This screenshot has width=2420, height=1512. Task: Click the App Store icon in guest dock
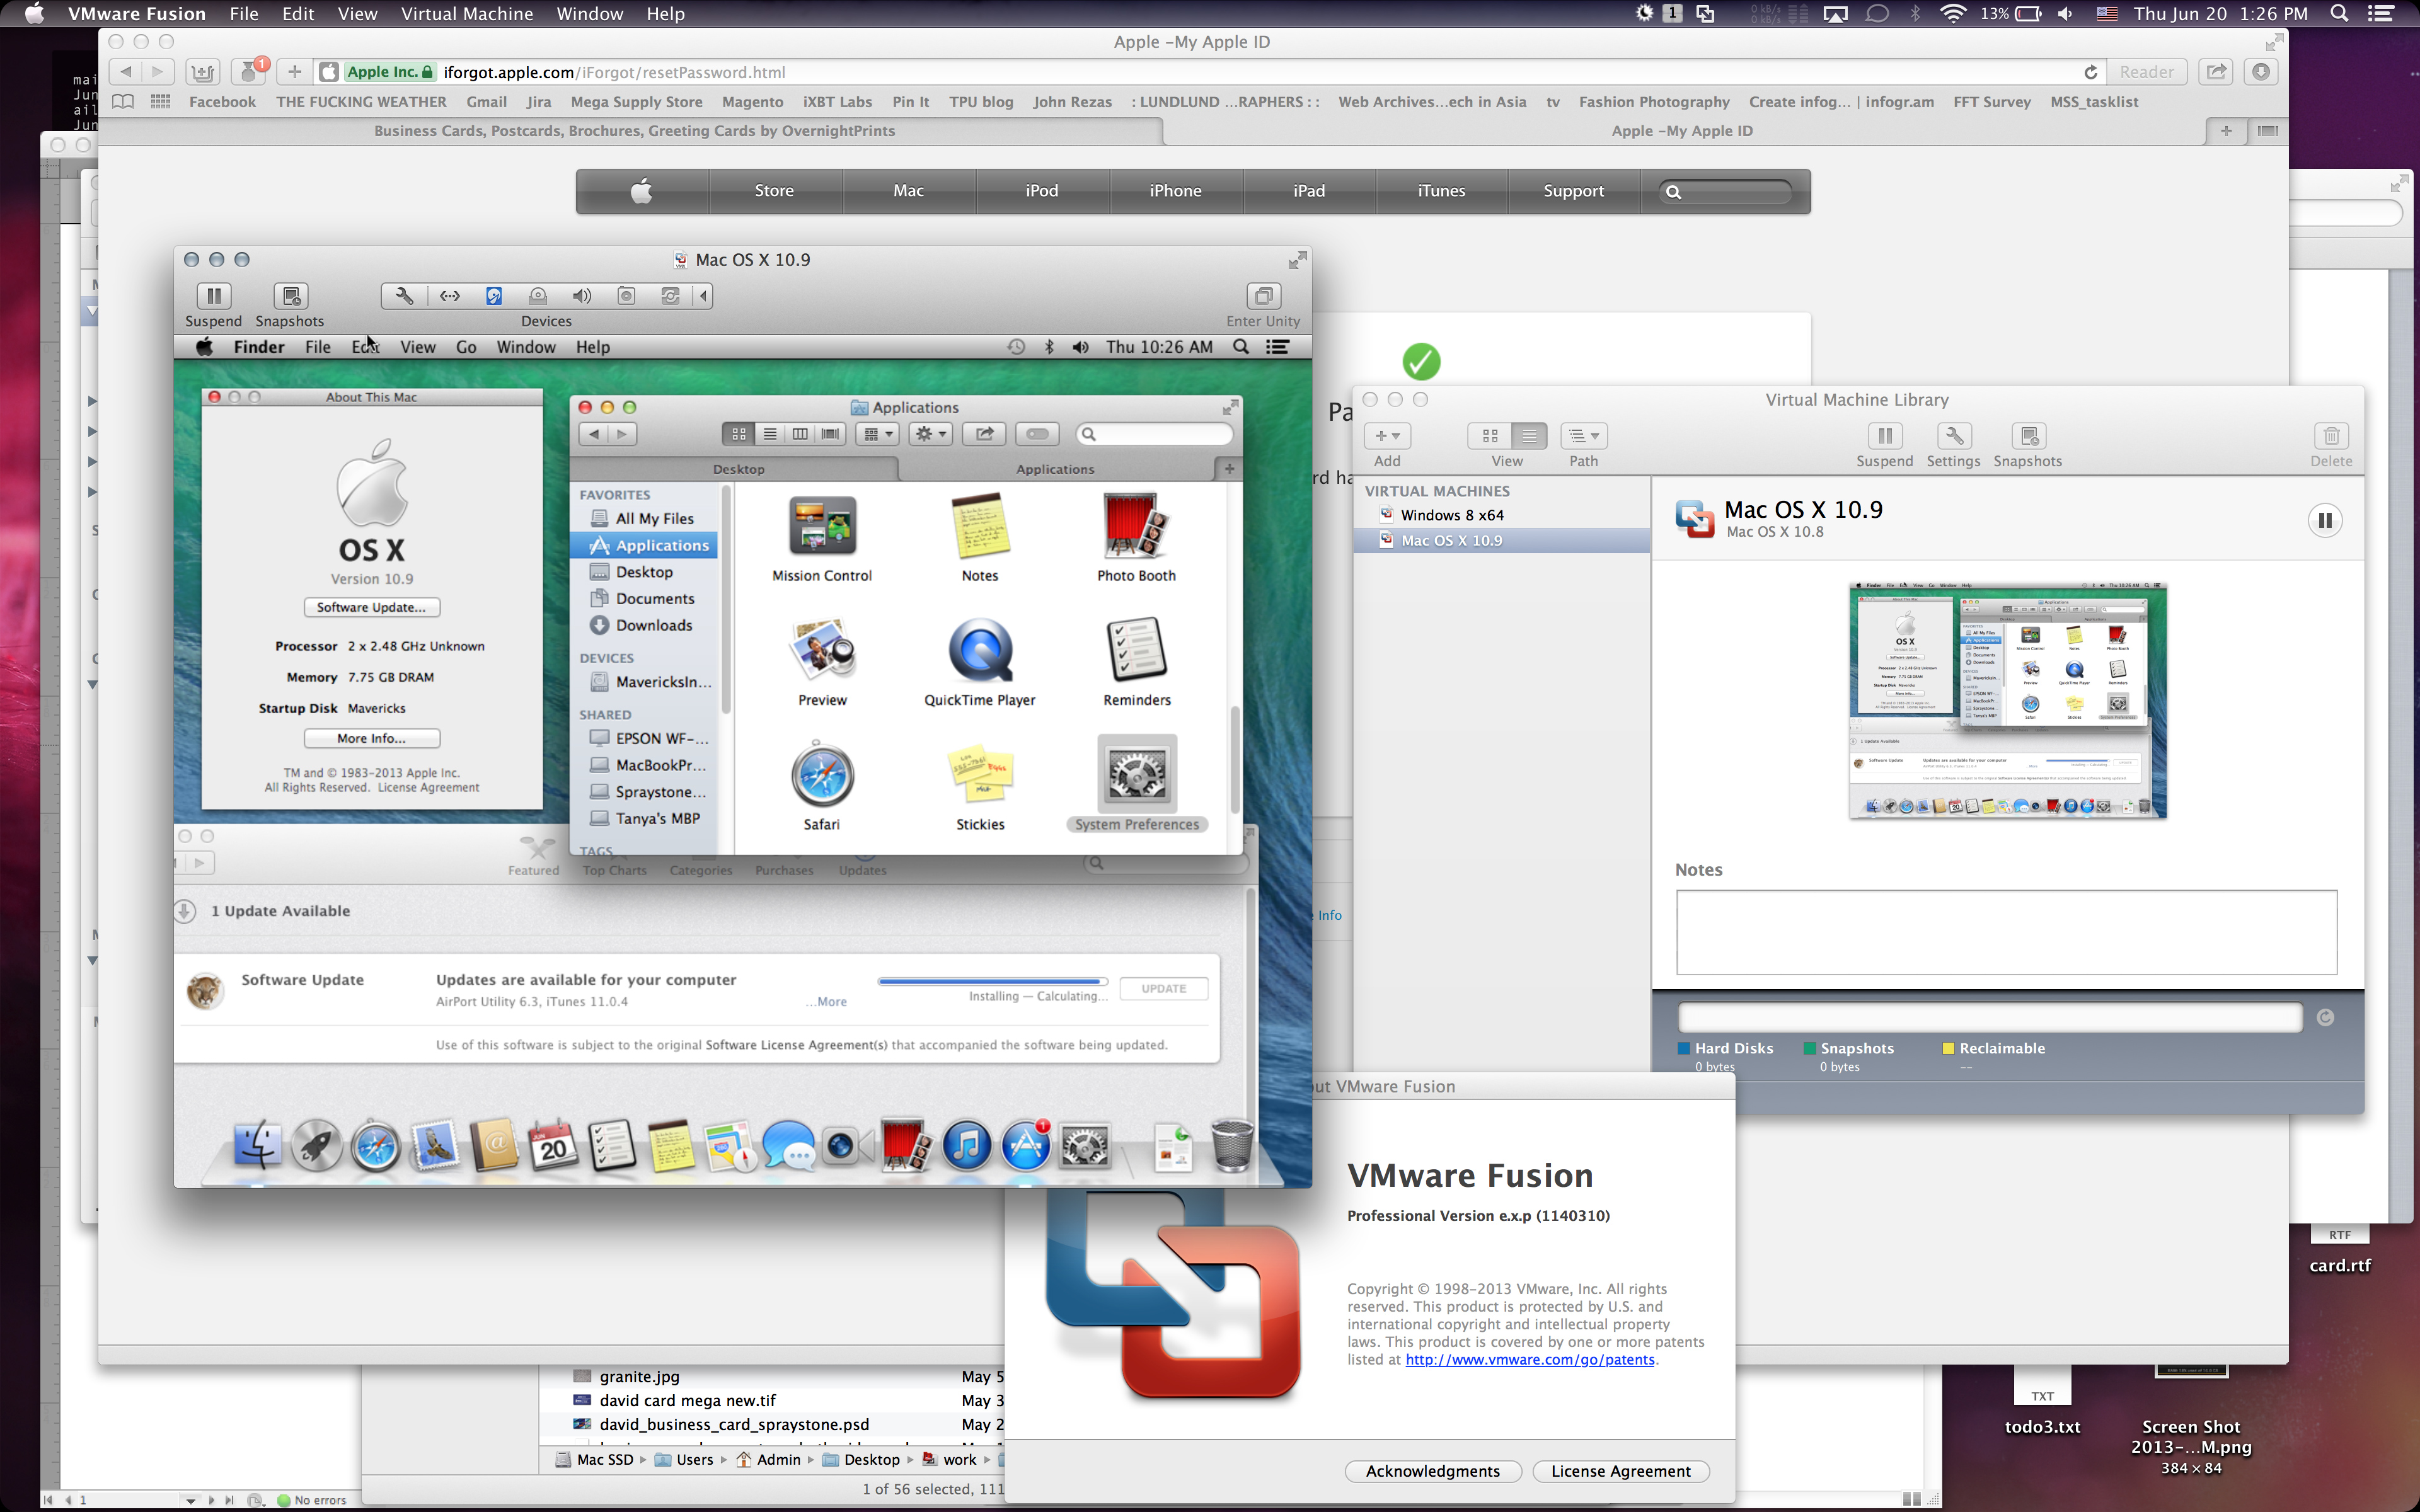[1026, 1146]
